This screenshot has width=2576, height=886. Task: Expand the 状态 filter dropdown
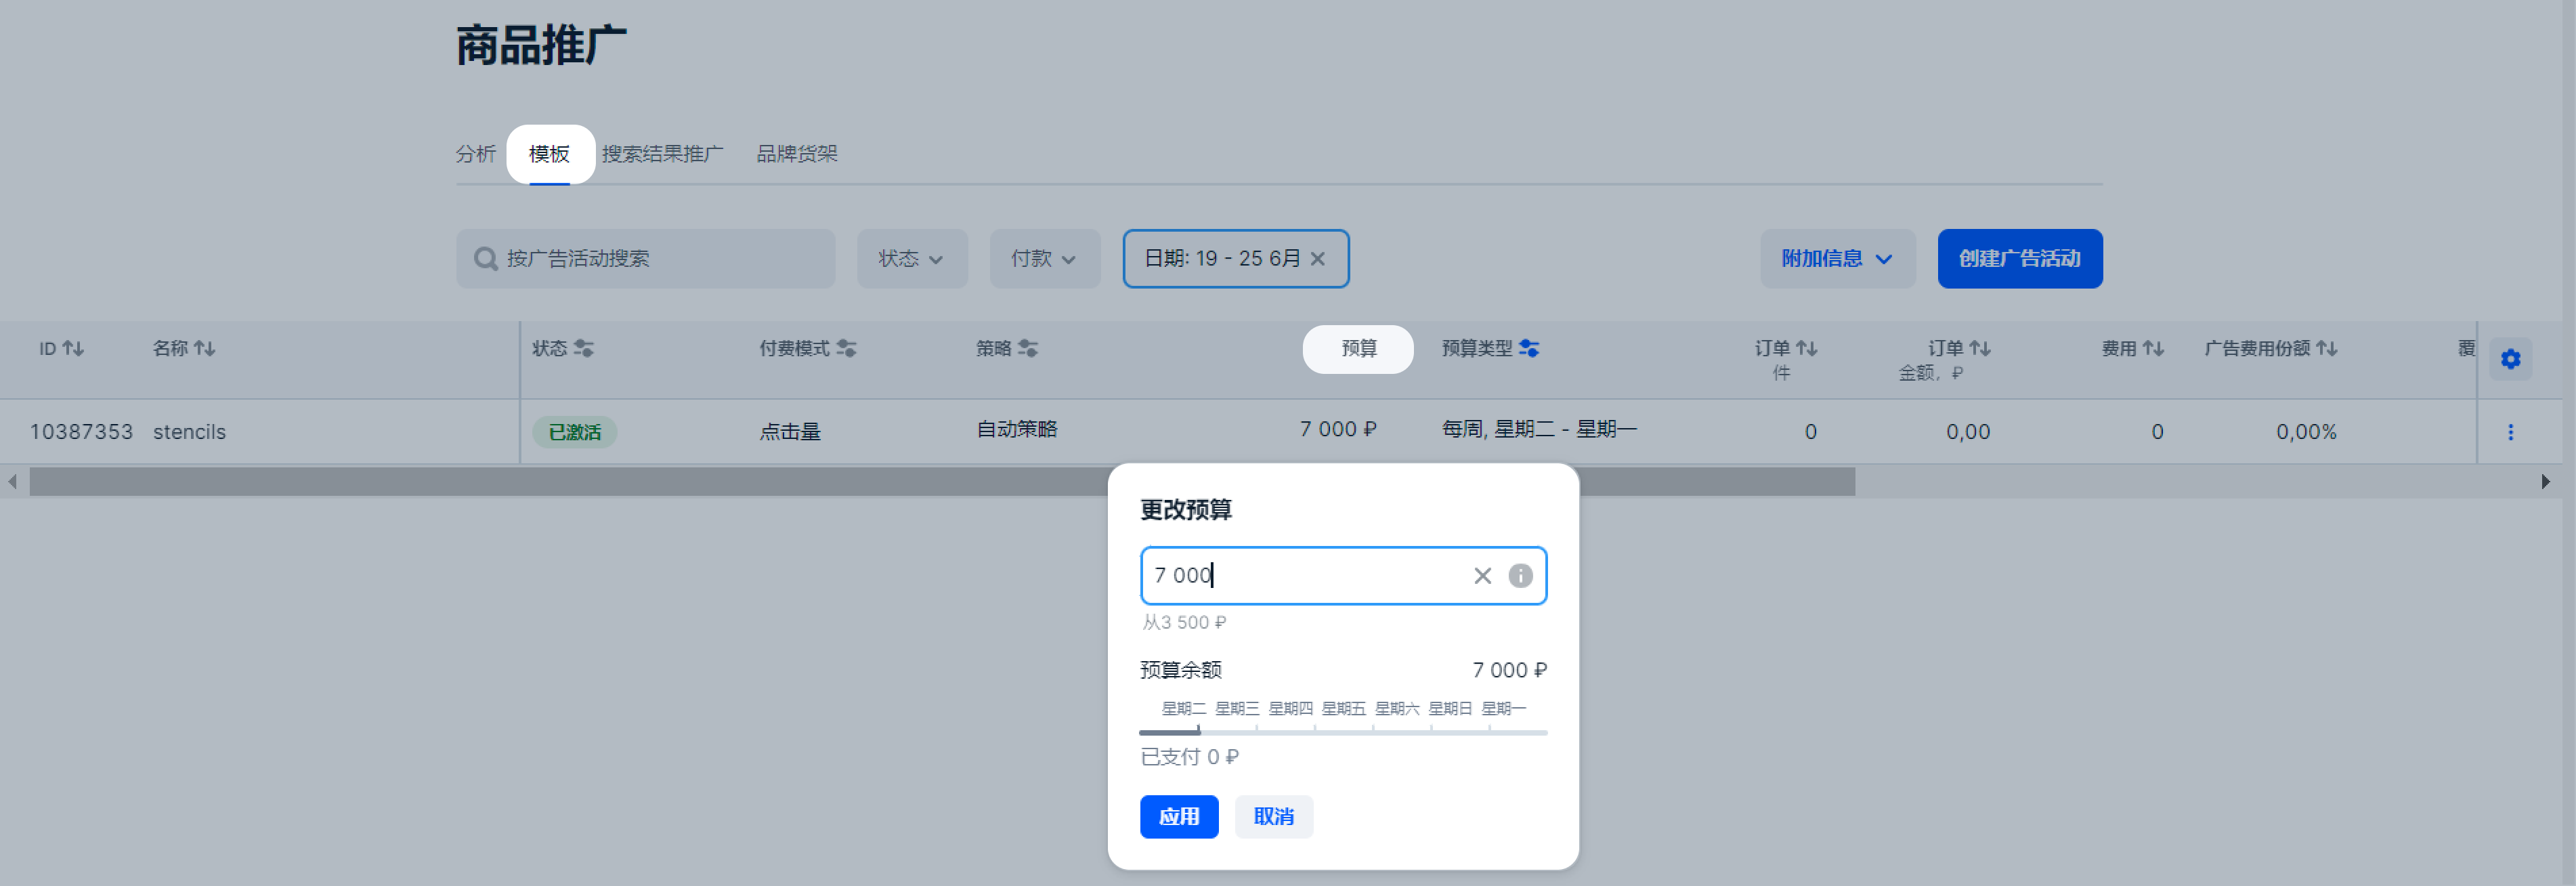(912, 259)
